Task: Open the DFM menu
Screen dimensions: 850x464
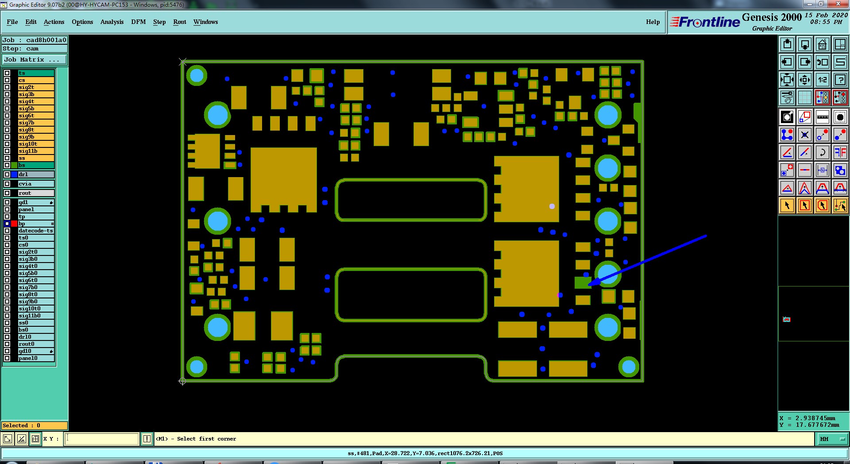Action: click(139, 22)
